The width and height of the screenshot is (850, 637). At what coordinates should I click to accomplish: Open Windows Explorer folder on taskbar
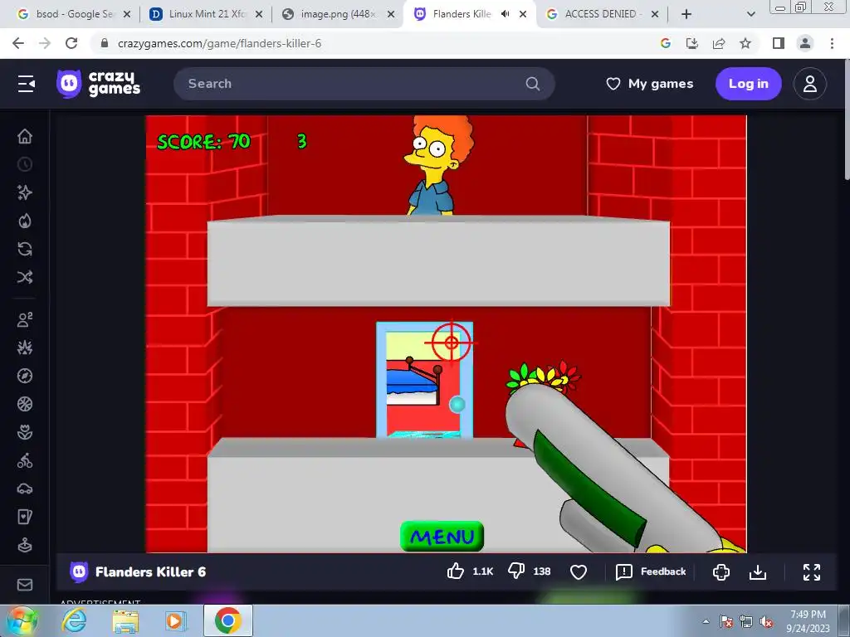125,620
